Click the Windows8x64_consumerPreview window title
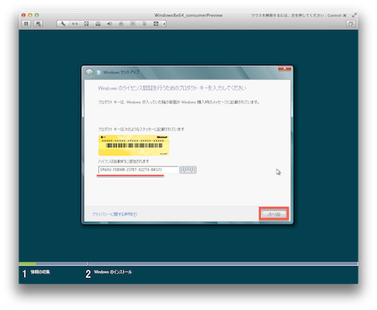This screenshot has width=377, height=310. (x=188, y=16)
